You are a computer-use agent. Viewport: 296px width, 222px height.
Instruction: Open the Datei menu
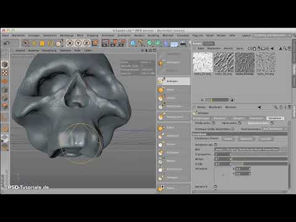point(6,36)
